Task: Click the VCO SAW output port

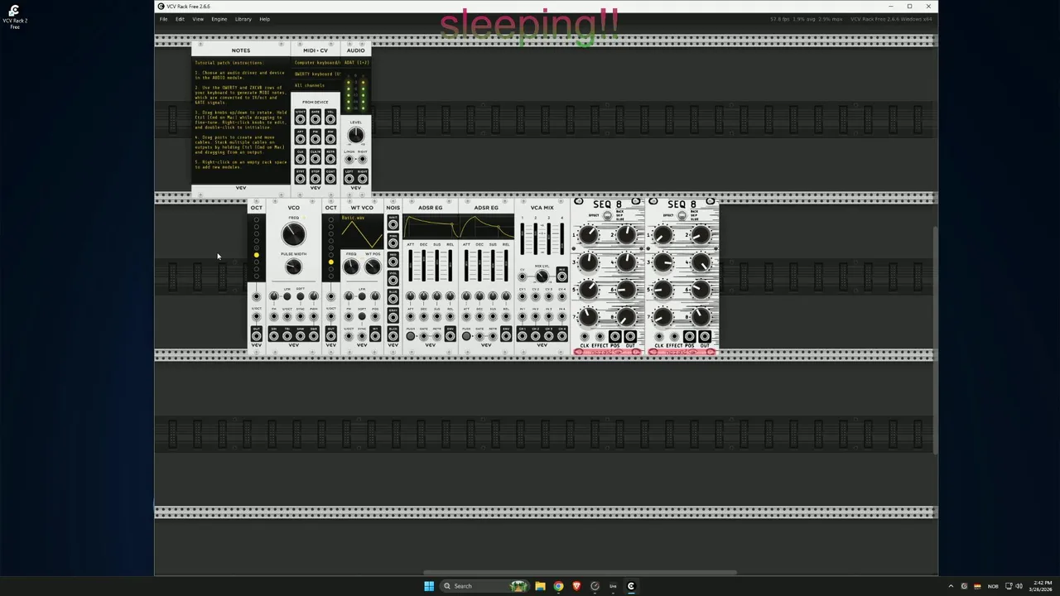Action: 301,336
